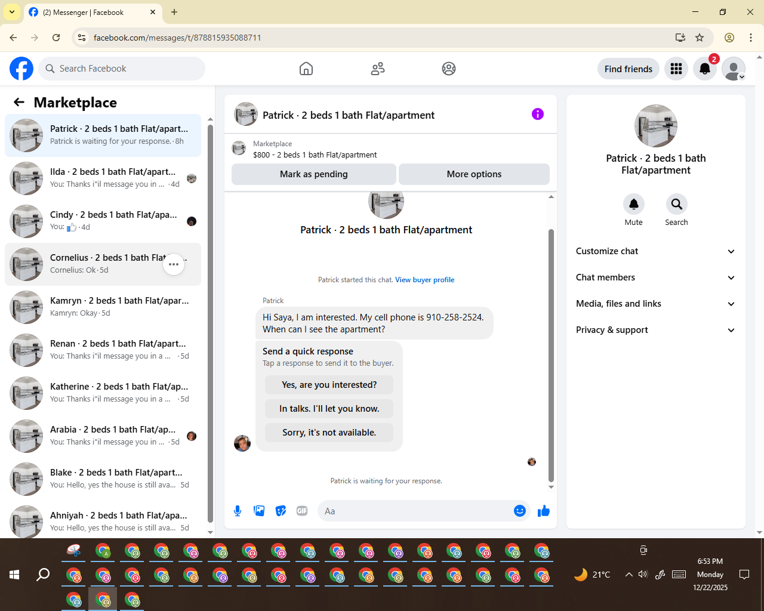Screen dimensions: 764x611
Task: Open the Chrome three-dot menu
Action: [751, 38]
